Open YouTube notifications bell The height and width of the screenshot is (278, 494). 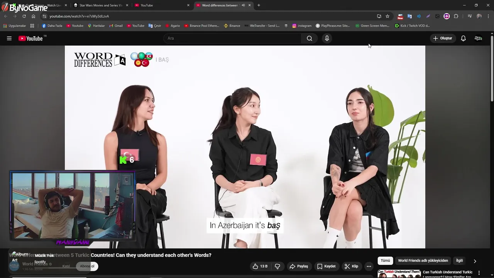click(463, 38)
